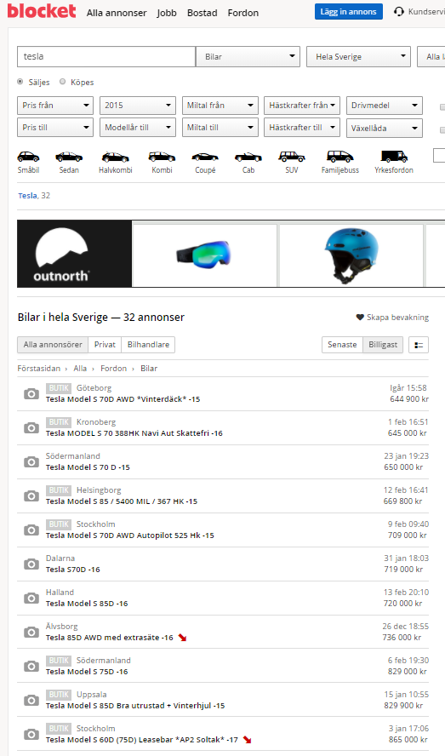Open the Miltal från dropdown
This screenshot has width=445, height=756.
pos(220,105)
